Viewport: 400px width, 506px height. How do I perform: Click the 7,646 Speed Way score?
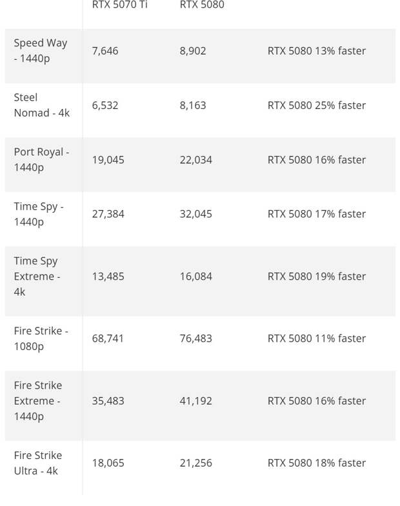pyautogui.click(x=105, y=51)
